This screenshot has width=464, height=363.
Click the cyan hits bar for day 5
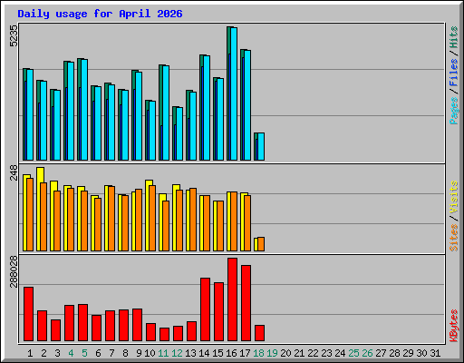click(x=84, y=110)
